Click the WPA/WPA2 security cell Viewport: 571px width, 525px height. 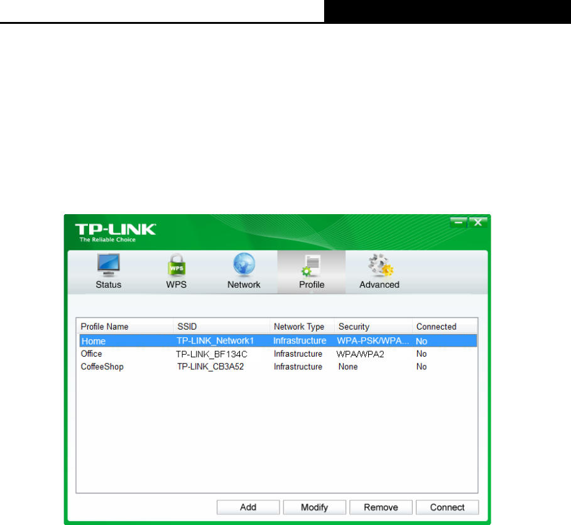coord(360,354)
